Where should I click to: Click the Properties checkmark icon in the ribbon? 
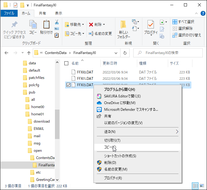click(151, 24)
